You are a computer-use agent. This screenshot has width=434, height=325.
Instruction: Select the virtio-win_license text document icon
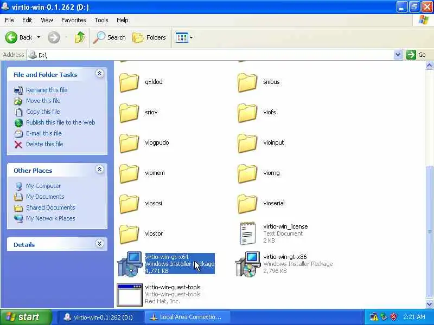247,233
